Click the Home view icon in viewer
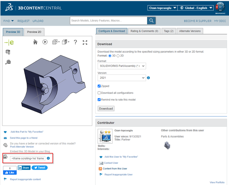This screenshot has width=229, height=185. (35, 42)
